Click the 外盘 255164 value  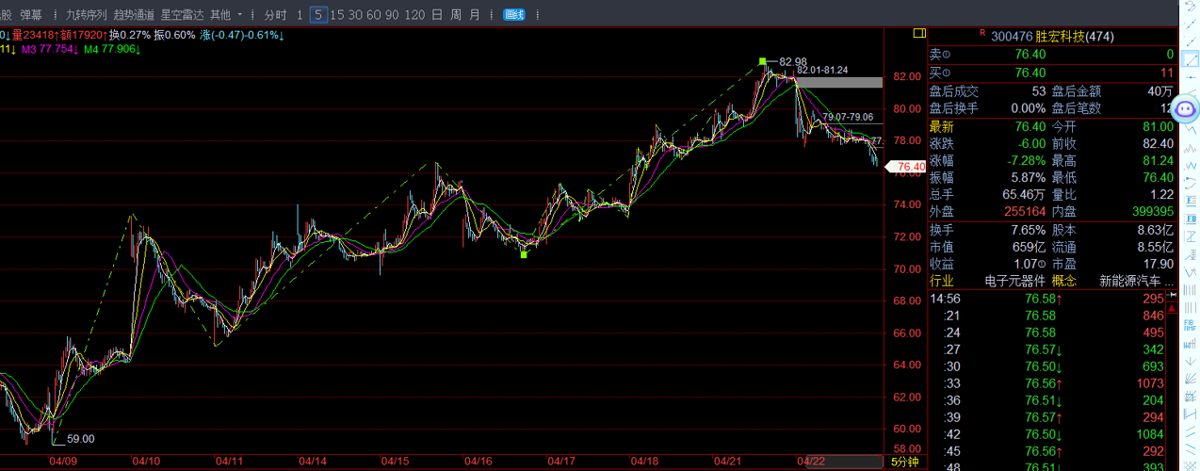tap(1024, 212)
